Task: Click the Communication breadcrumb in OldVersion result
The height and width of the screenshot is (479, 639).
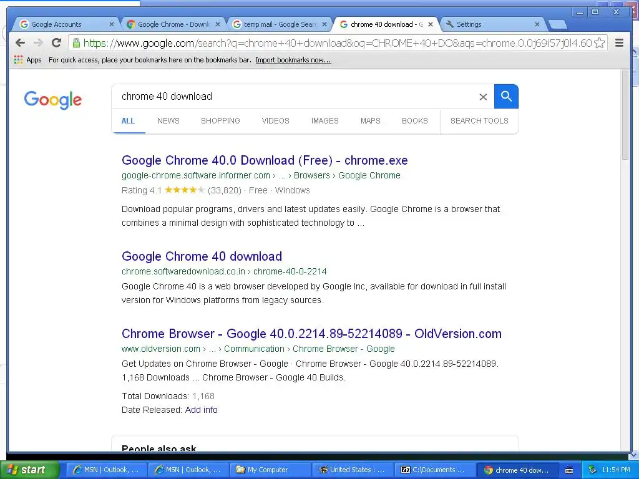Action: point(255,349)
